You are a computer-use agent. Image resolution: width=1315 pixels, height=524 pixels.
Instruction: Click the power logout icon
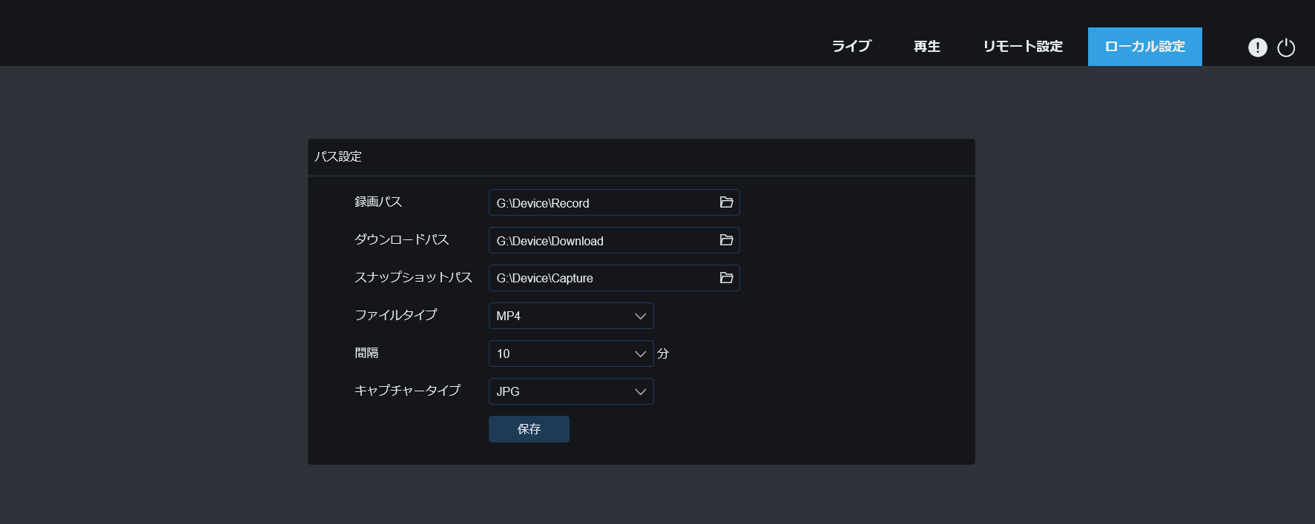(1286, 47)
